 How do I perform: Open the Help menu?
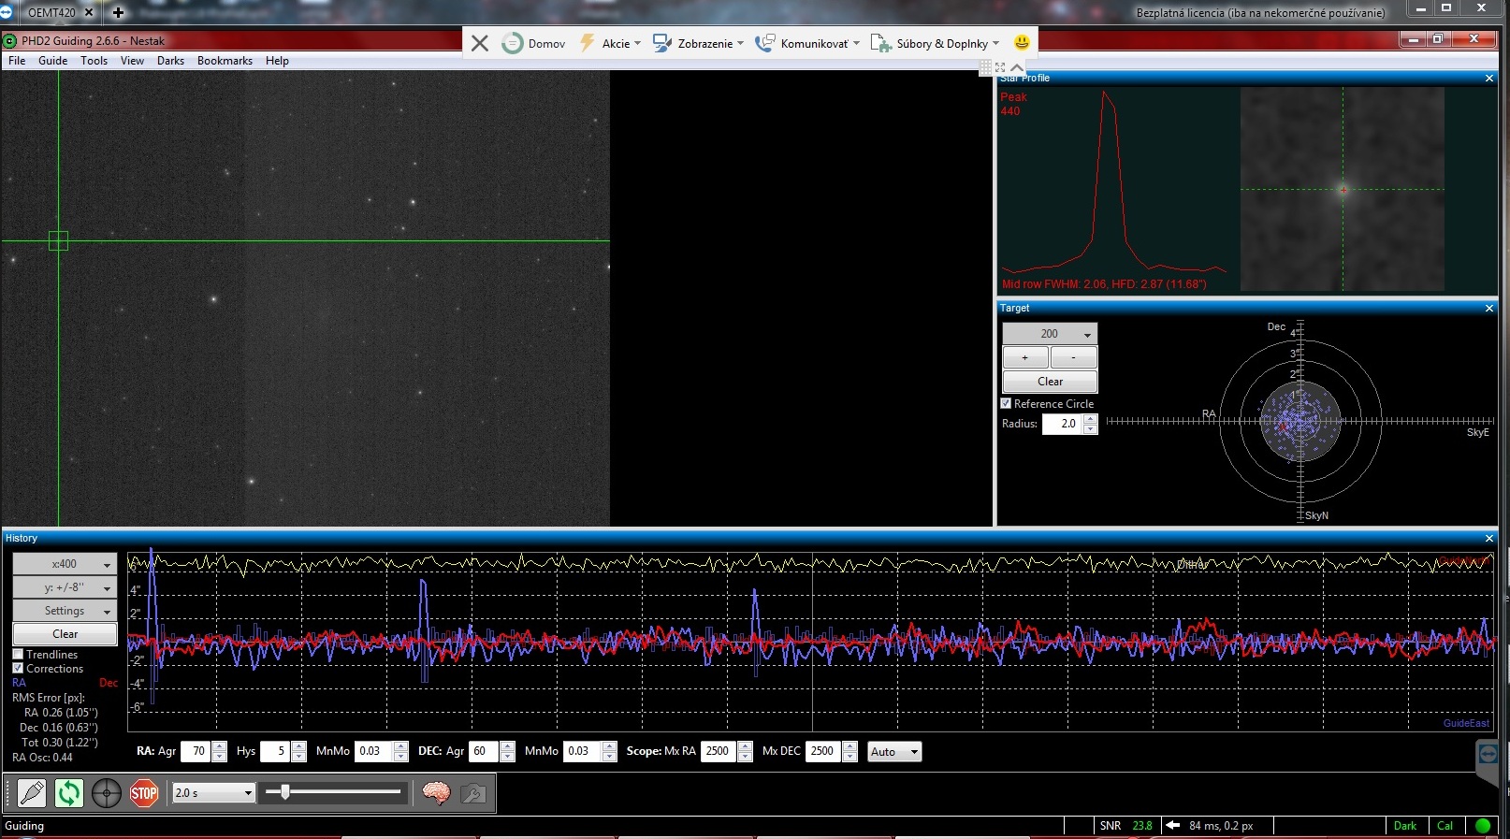pyautogui.click(x=277, y=61)
